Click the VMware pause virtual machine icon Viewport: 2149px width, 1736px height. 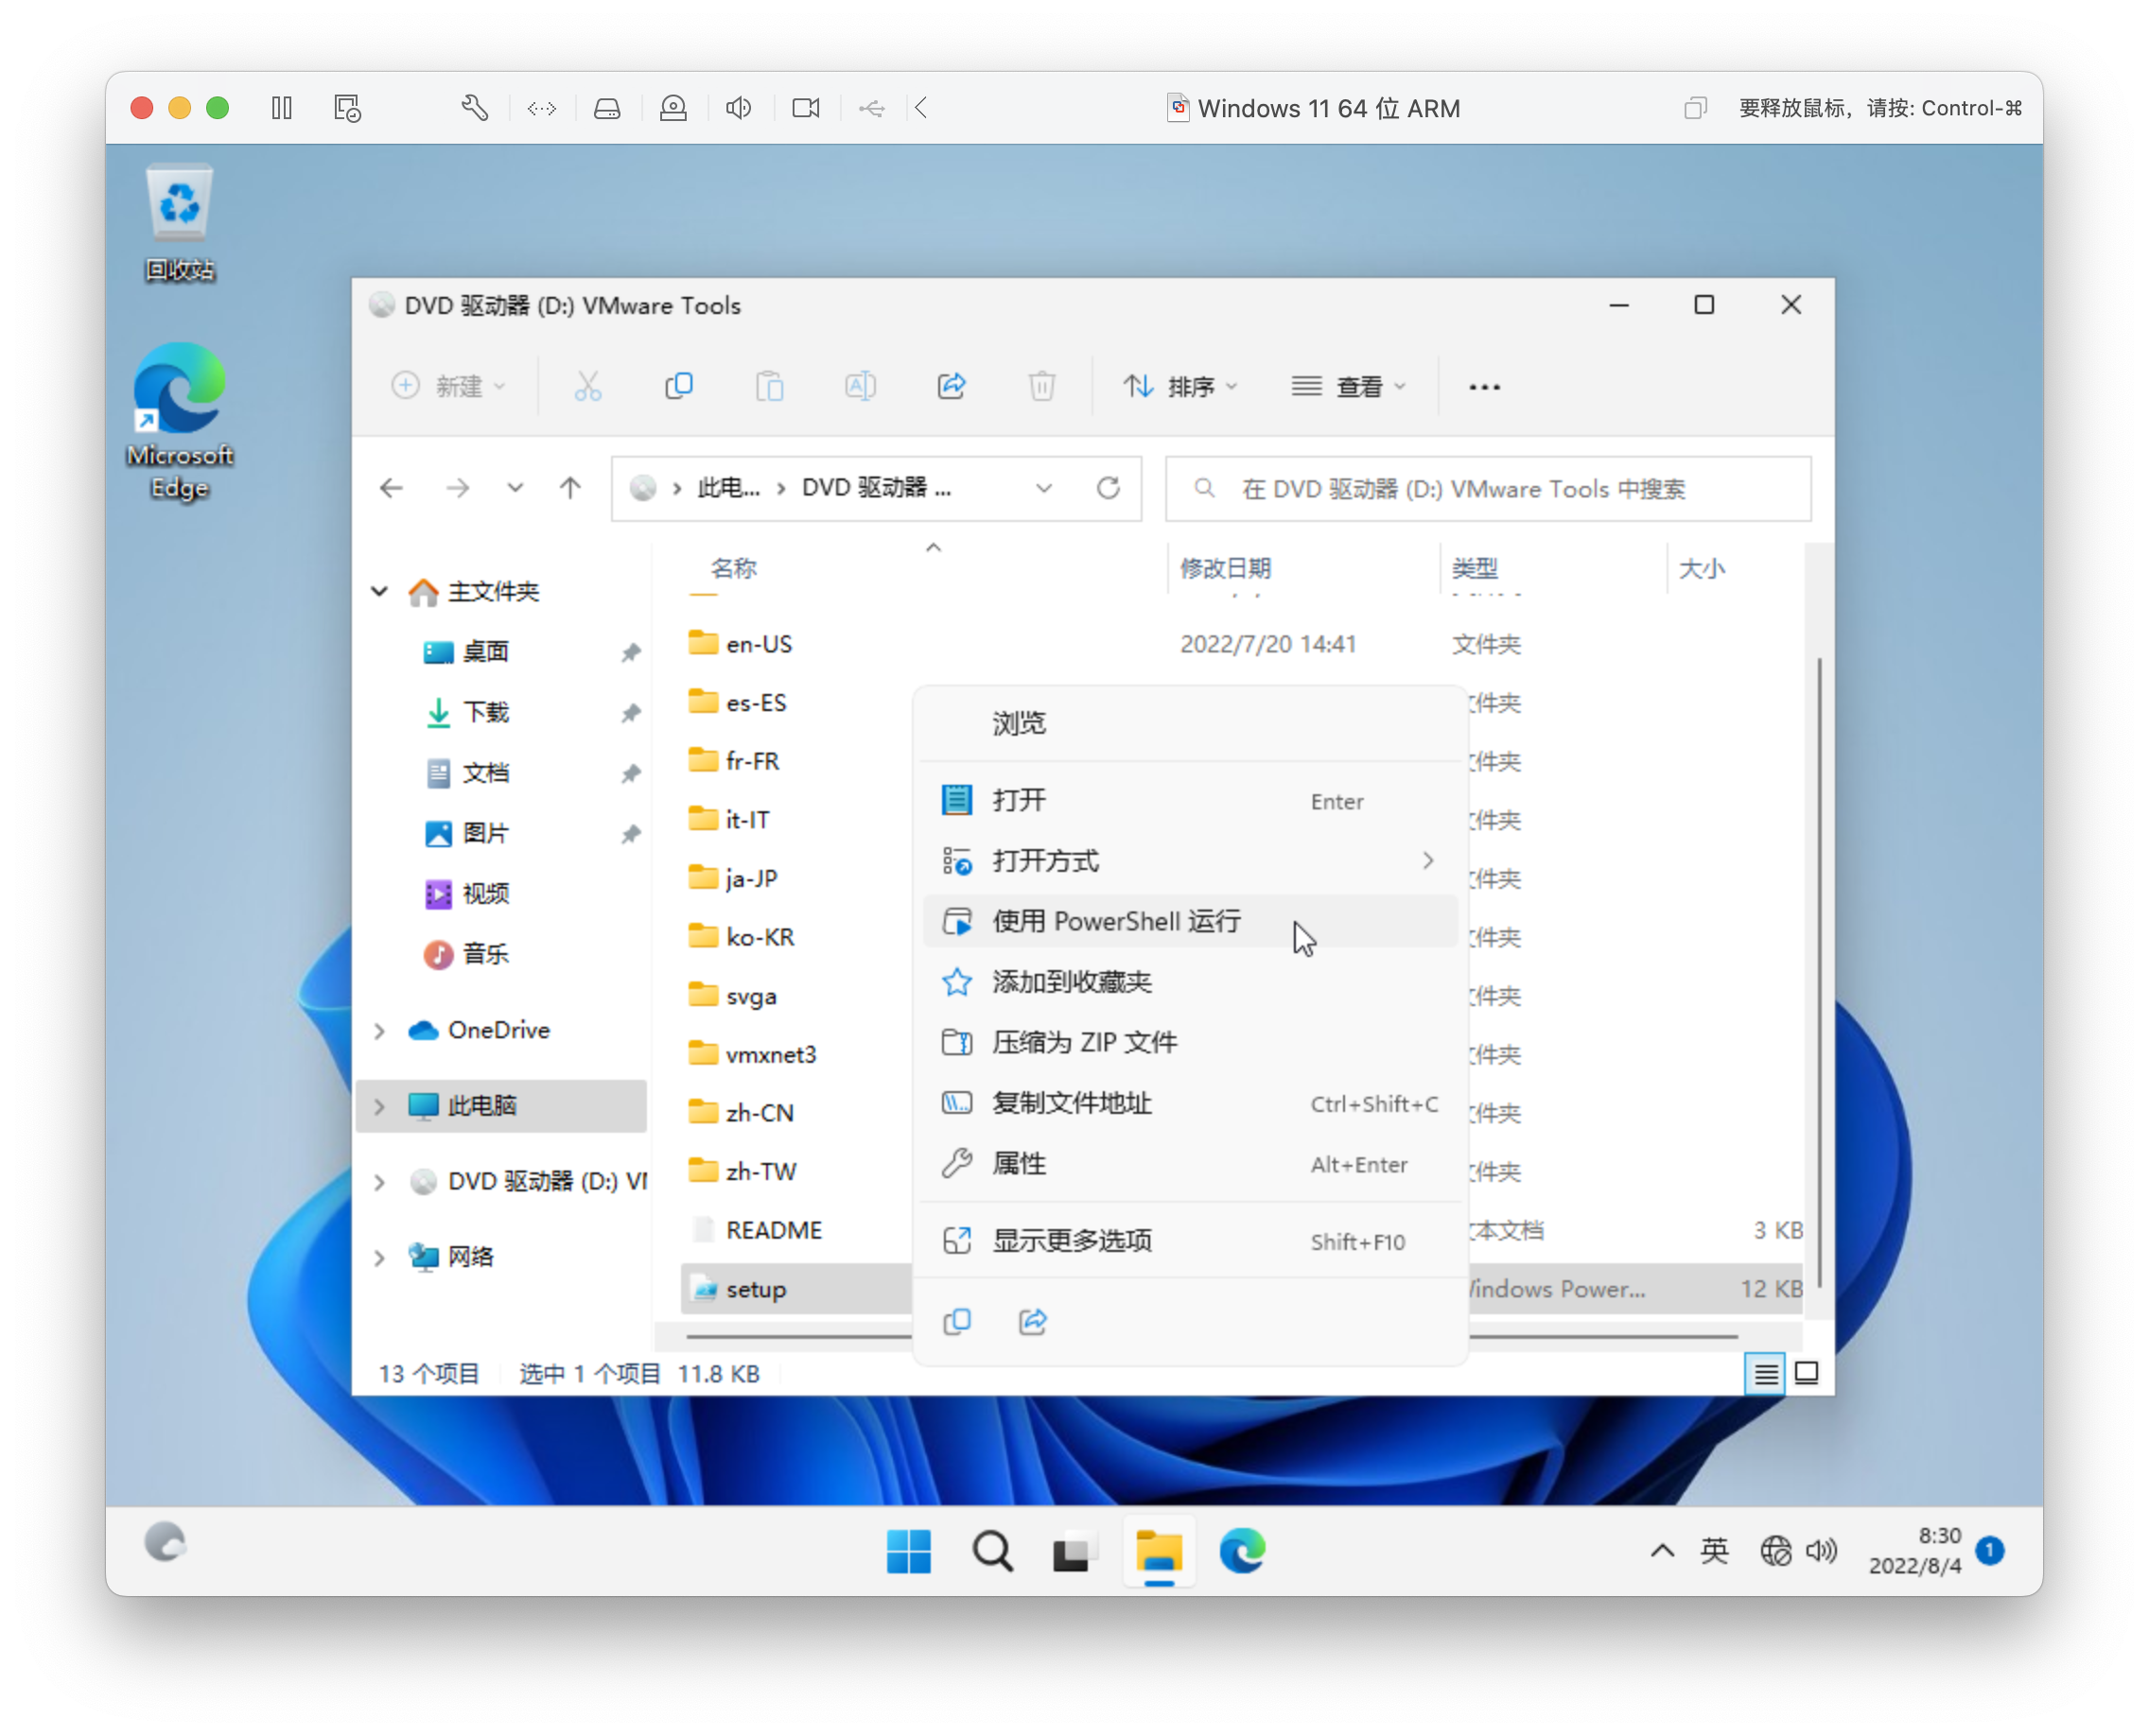pyautogui.click(x=282, y=108)
